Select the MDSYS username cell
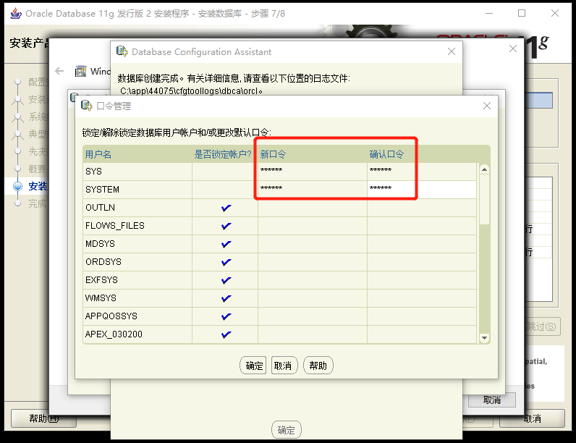Viewport: 576px width, 443px height. pyautogui.click(x=137, y=244)
